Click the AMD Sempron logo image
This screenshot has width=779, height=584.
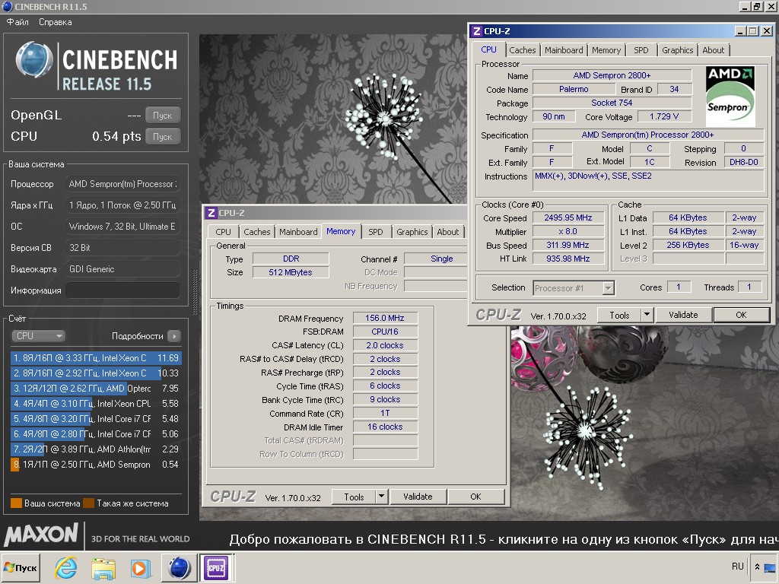pos(730,97)
